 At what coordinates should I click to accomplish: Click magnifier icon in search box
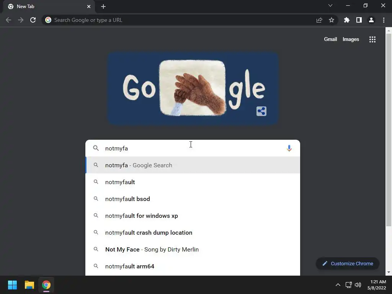96,148
